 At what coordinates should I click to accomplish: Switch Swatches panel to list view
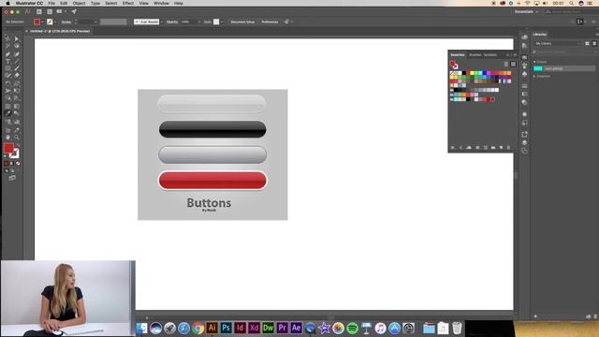click(x=505, y=65)
